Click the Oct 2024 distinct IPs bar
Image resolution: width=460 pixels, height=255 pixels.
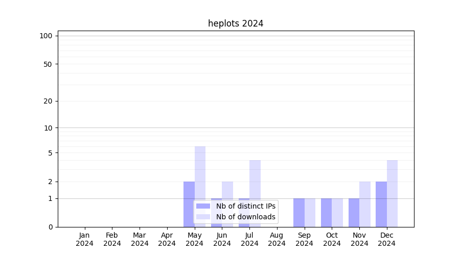point(326,213)
